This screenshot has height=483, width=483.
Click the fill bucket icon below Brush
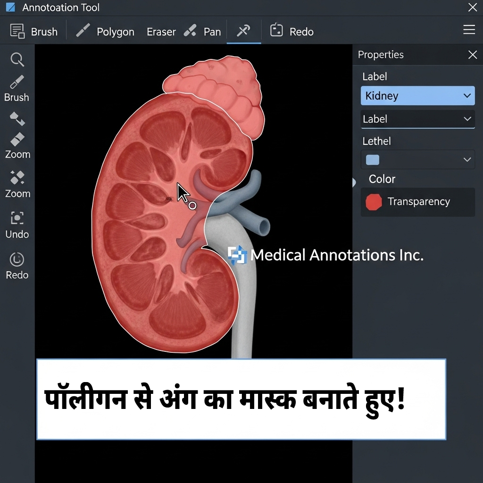click(x=17, y=119)
